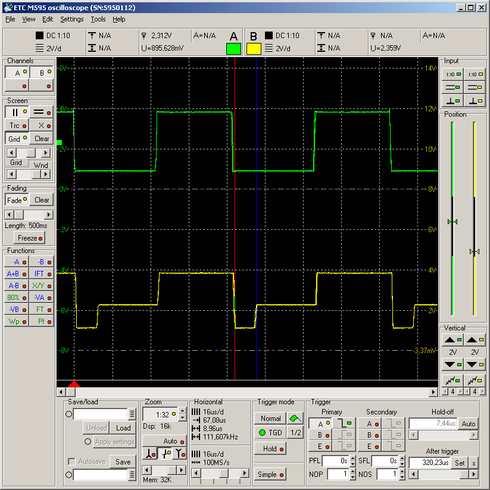The height and width of the screenshot is (490, 490).
Task: Select the left cursor mode icon in Zoom panel
Action: tap(150, 453)
